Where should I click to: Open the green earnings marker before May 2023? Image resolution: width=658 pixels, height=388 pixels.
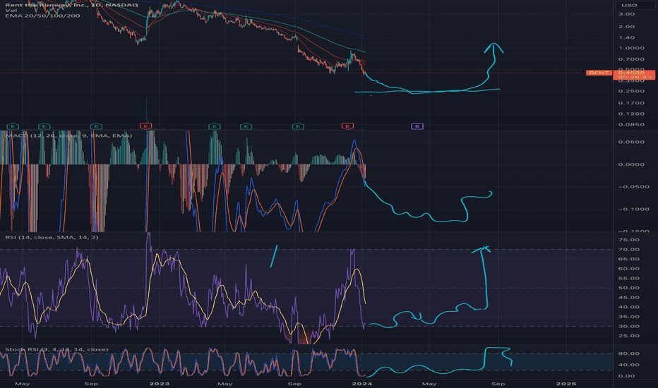pos(215,126)
